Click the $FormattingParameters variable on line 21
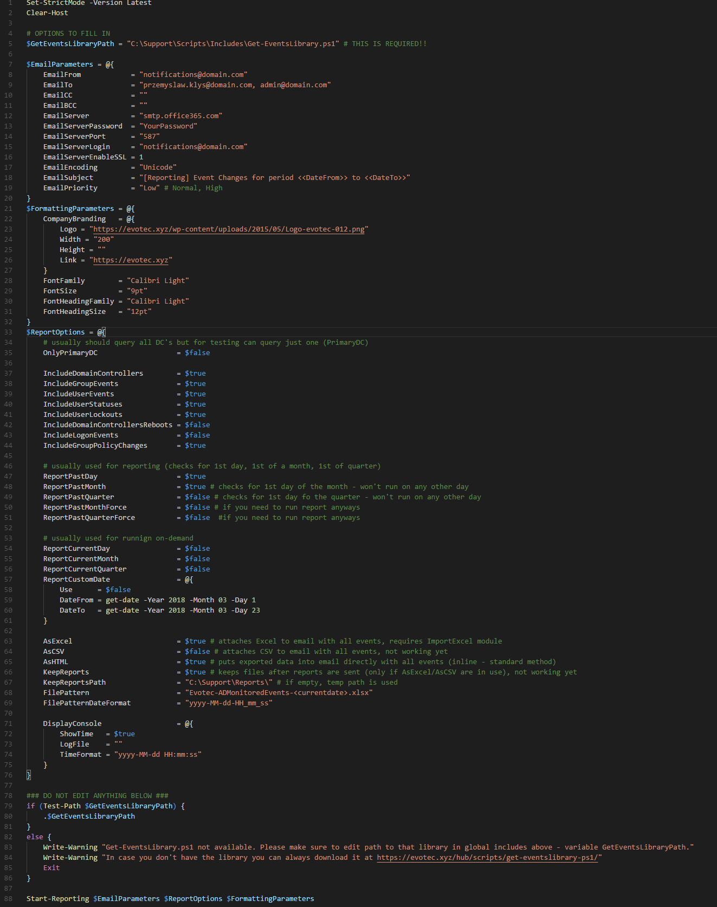Viewport: 717px width, 907px height. [70, 209]
